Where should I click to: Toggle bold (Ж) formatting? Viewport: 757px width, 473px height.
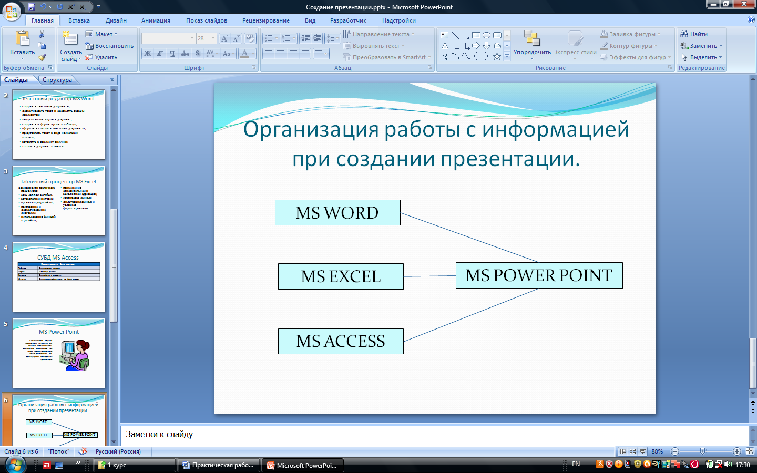coord(148,54)
